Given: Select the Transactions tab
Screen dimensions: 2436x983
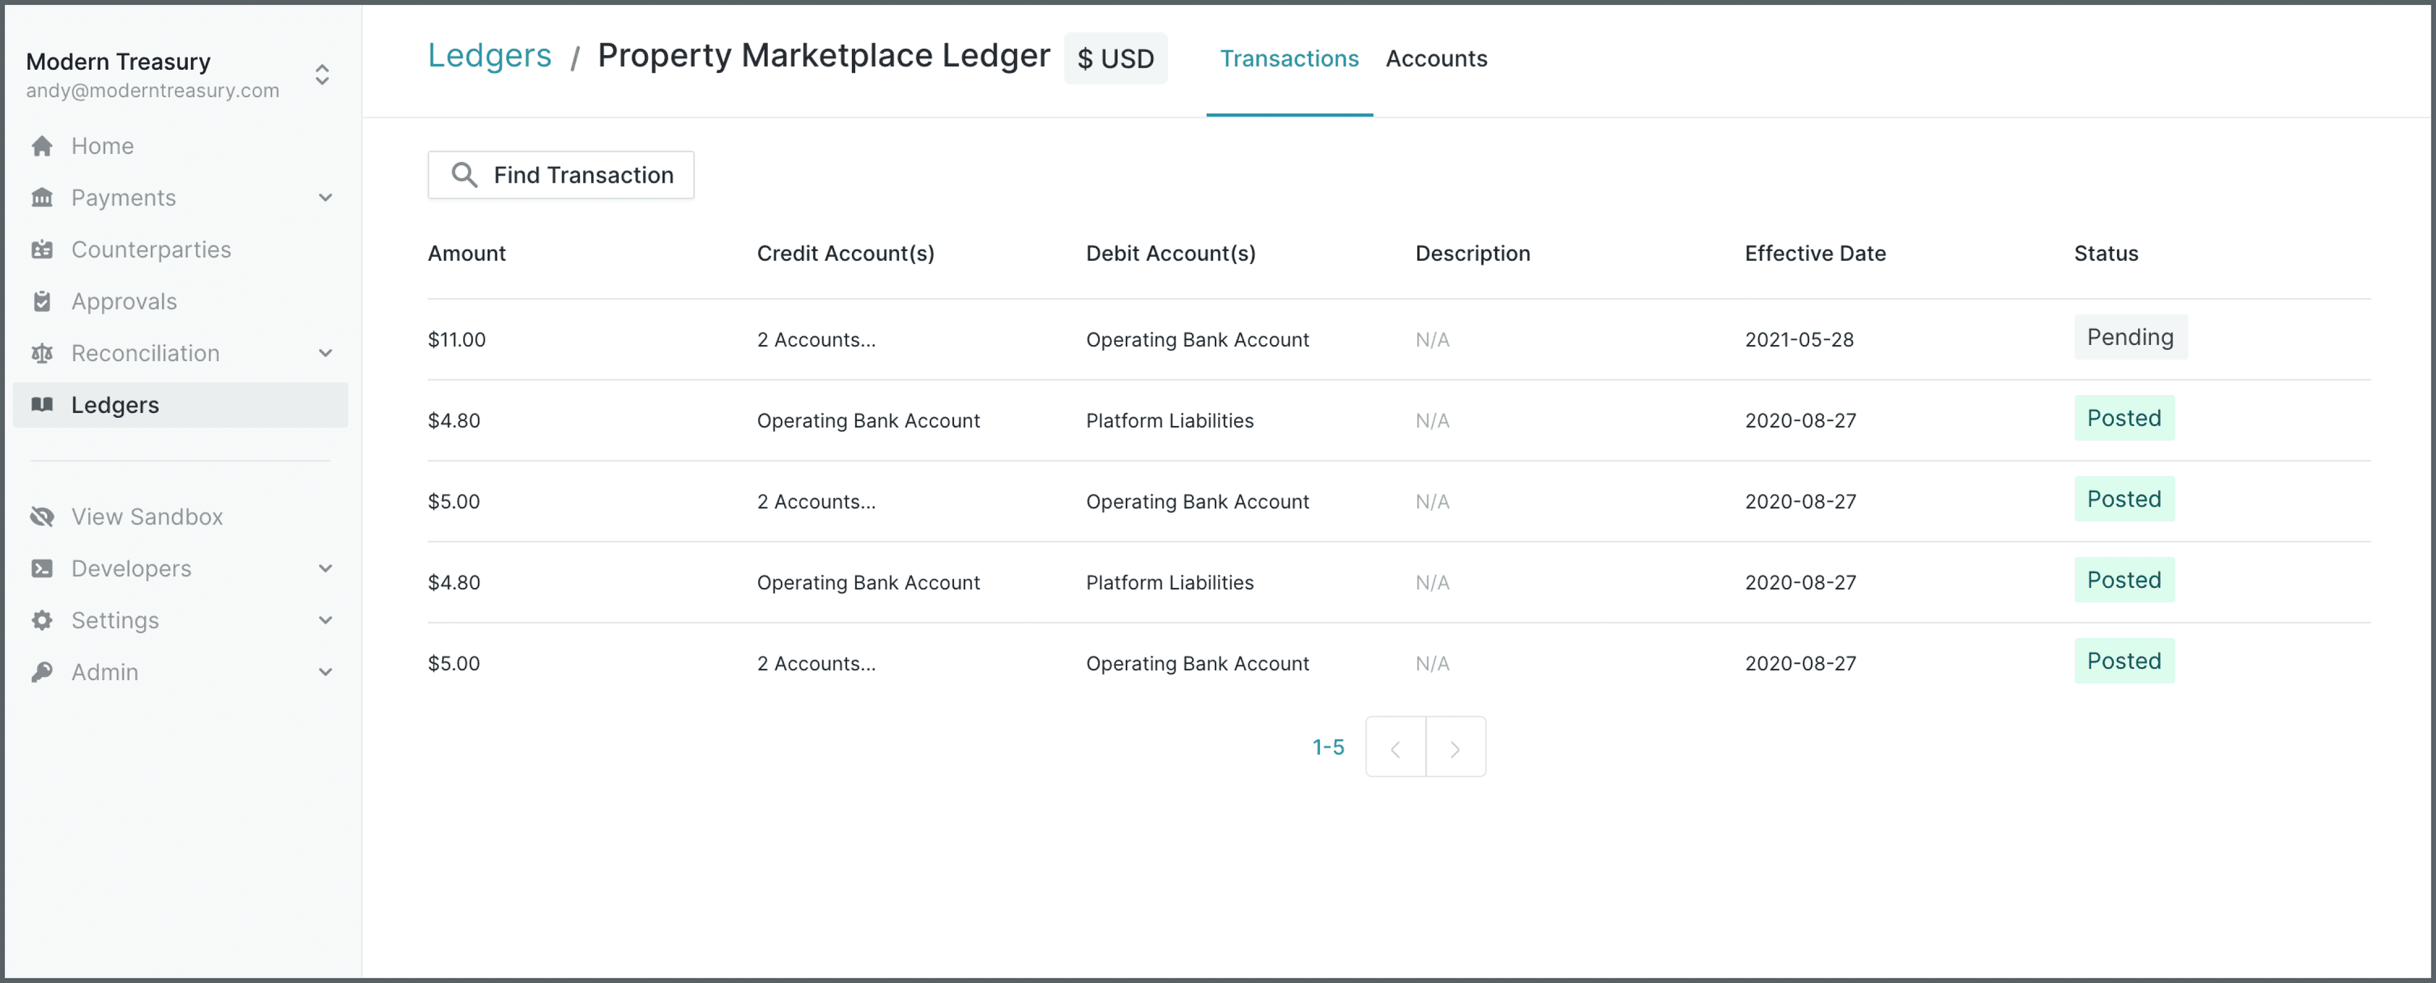Looking at the screenshot, I should click(1289, 58).
